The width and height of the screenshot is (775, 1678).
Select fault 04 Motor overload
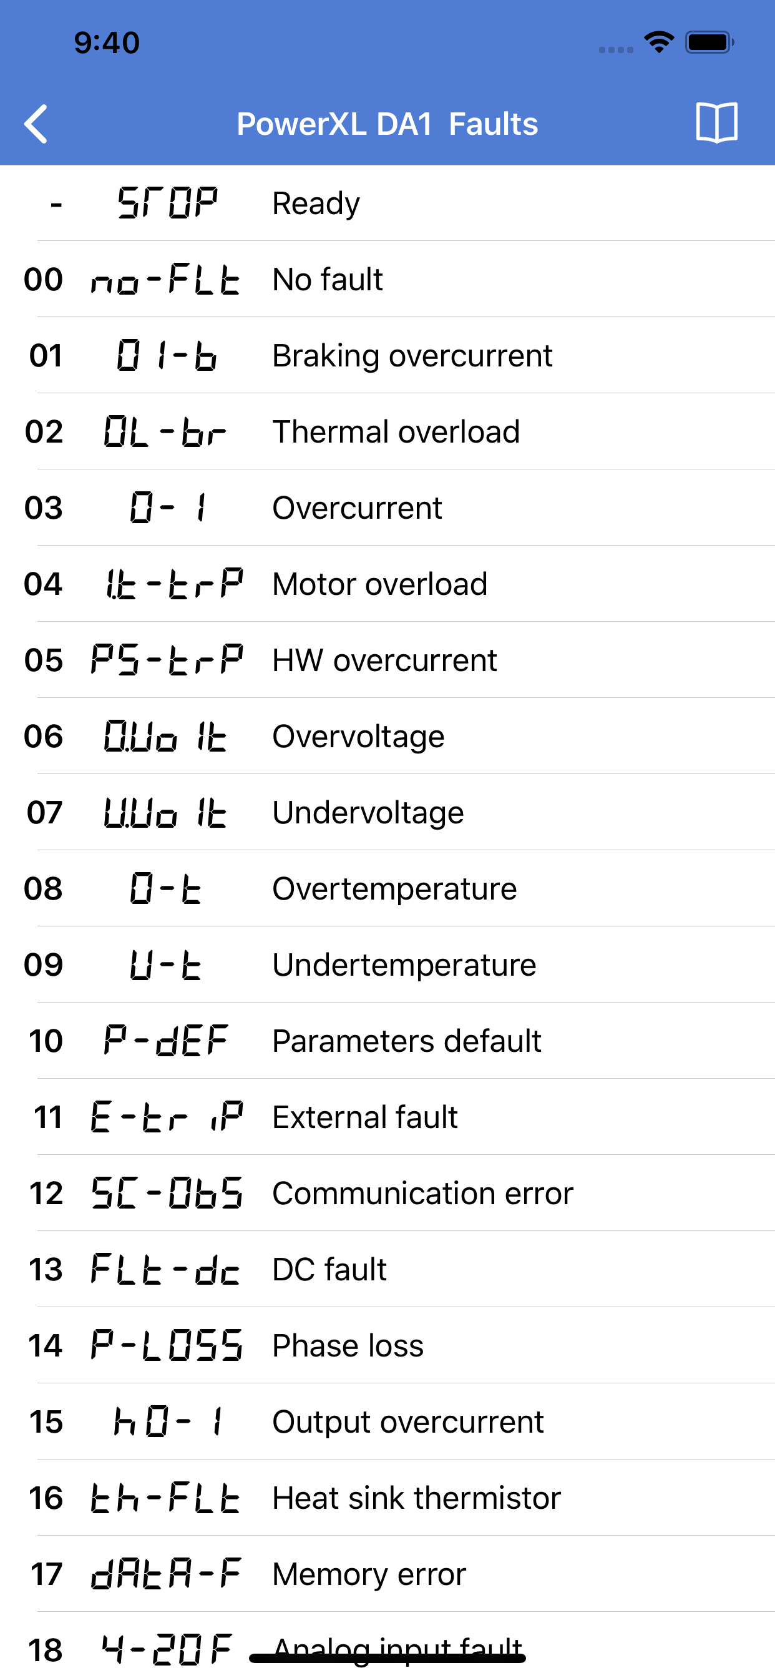(387, 584)
